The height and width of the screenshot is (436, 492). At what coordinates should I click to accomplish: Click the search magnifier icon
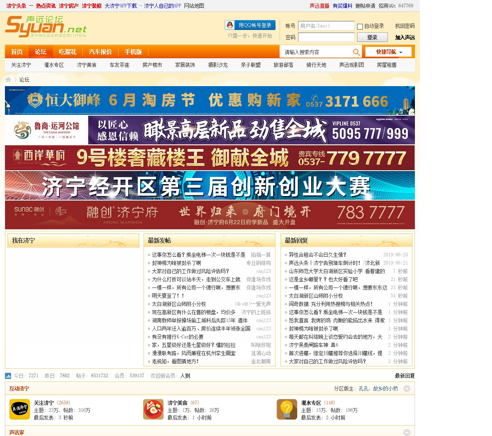click(356, 52)
